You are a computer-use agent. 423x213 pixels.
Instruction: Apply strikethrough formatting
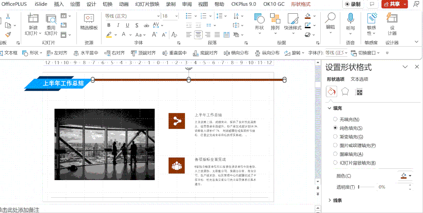coord(146,25)
